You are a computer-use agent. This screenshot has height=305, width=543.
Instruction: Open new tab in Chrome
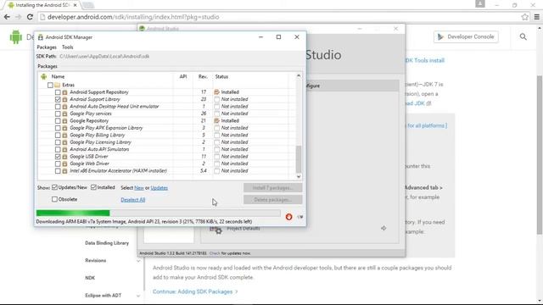(x=88, y=5)
